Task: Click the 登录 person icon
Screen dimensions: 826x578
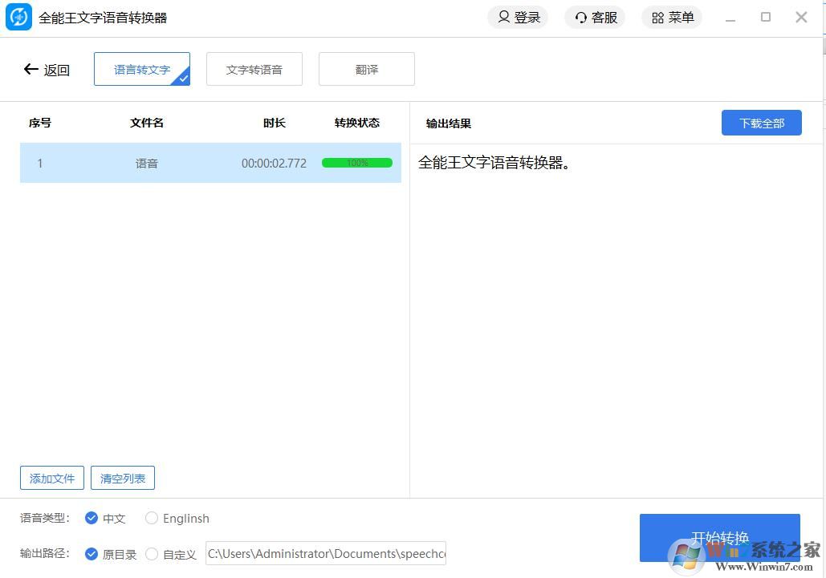Action: (x=503, y=17)
